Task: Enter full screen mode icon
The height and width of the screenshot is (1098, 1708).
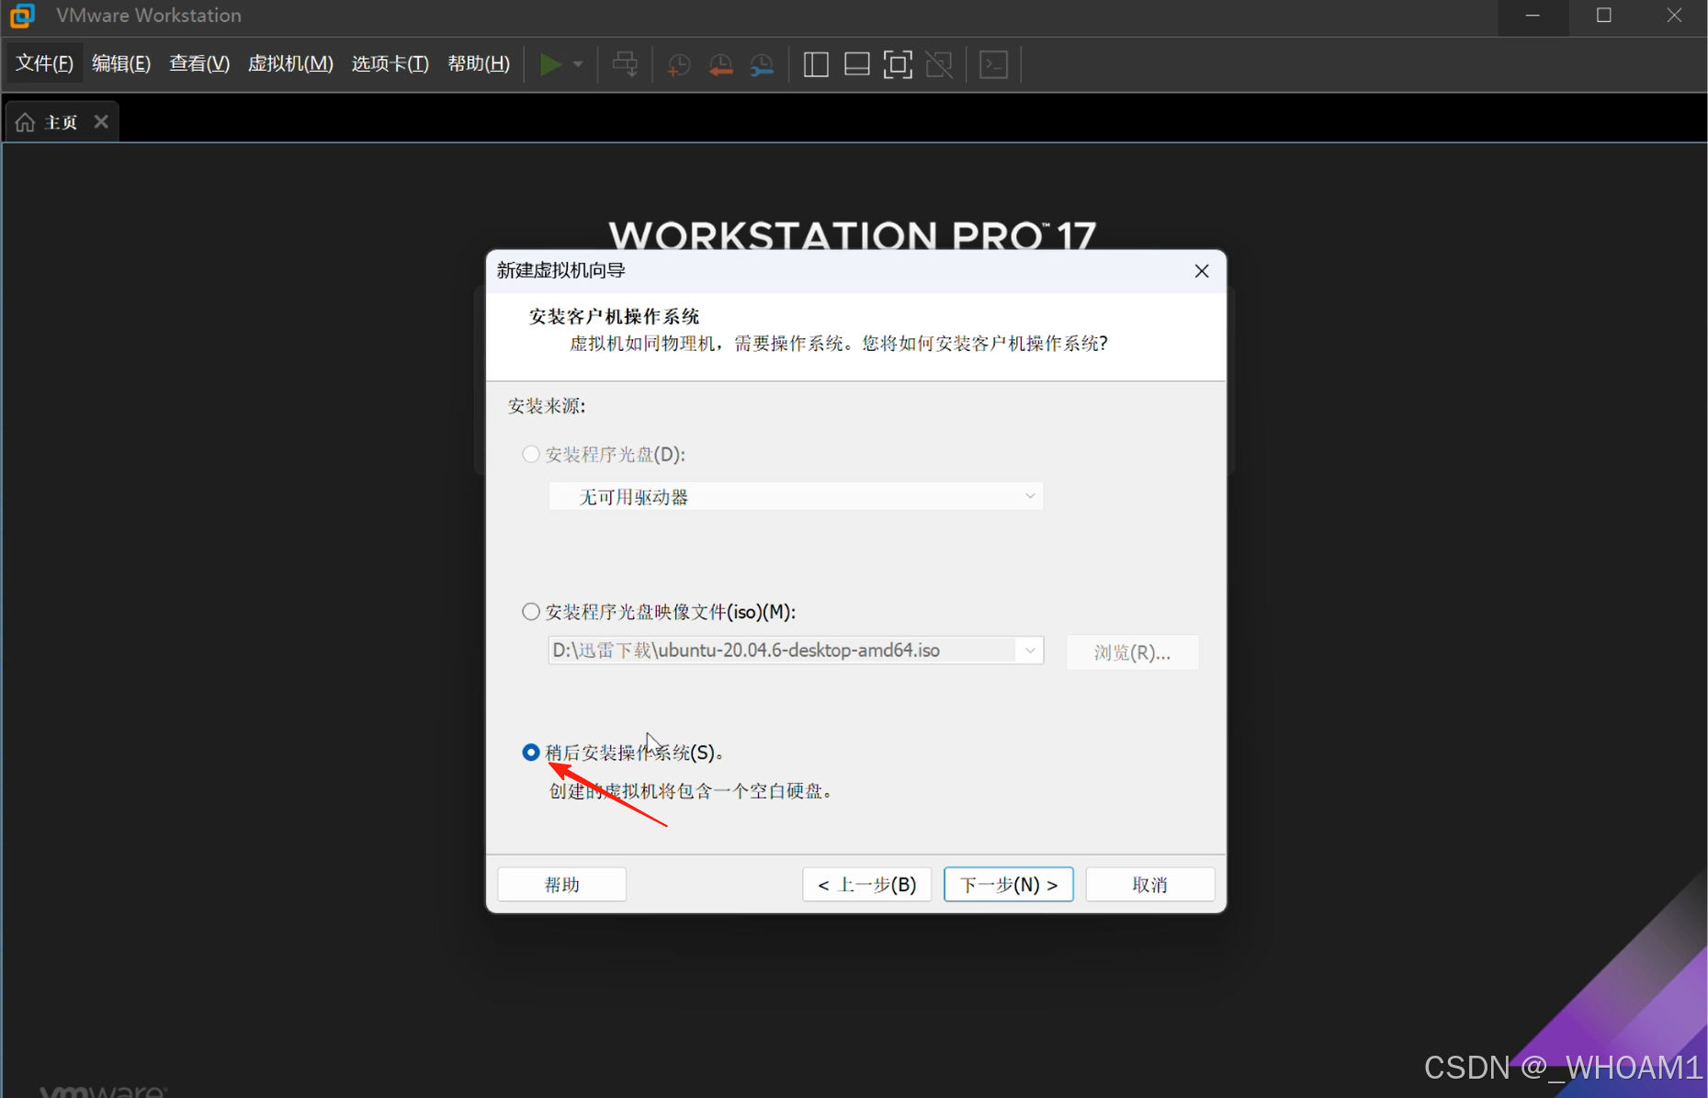Action: click(898, 64)
